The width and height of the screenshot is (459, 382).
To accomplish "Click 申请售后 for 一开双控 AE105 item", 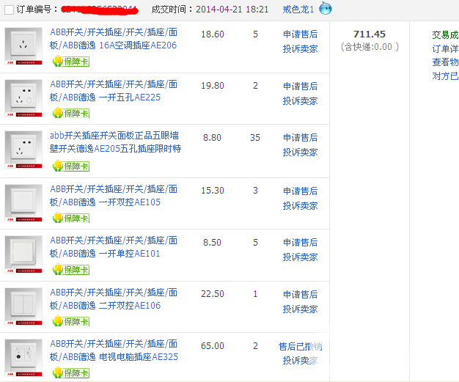I will 300,191.
